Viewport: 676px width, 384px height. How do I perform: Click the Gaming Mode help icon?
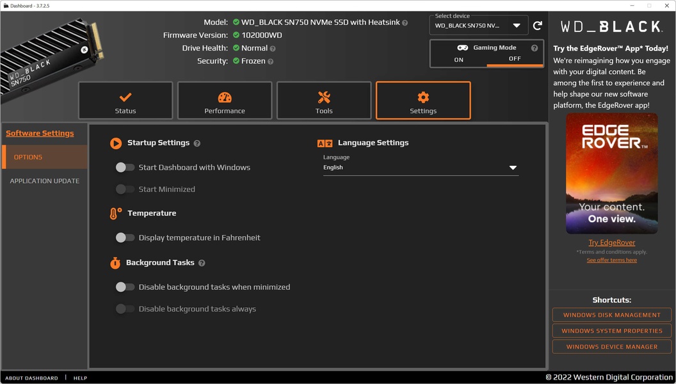click(535, 48)
